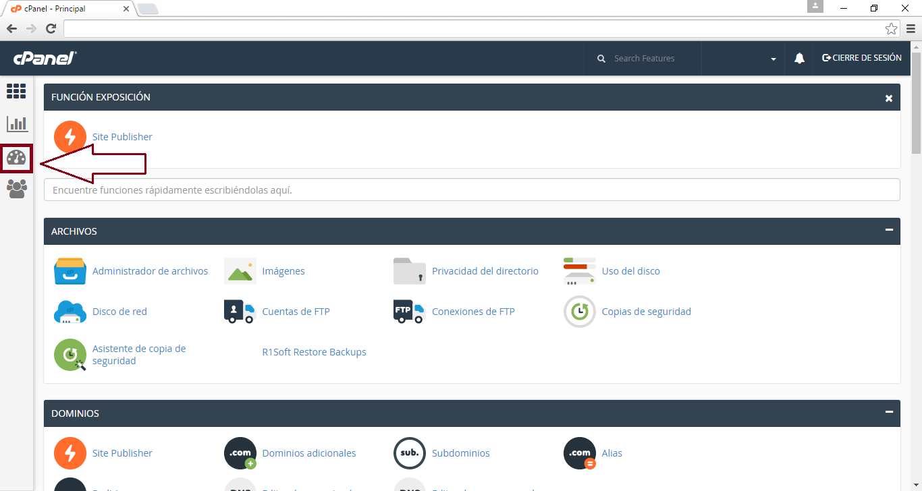Open the User Manager people sidebar icon
The height and width of the screenshot is (491, 922).
pos(16,189)
